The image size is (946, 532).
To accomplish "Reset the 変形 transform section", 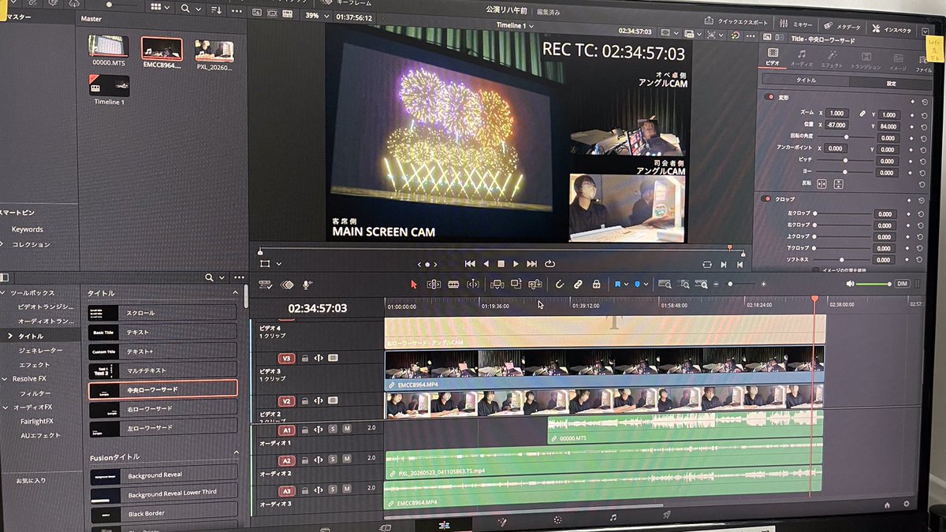I will tap(926, 102).
